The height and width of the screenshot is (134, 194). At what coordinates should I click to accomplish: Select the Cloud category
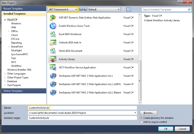14,35
